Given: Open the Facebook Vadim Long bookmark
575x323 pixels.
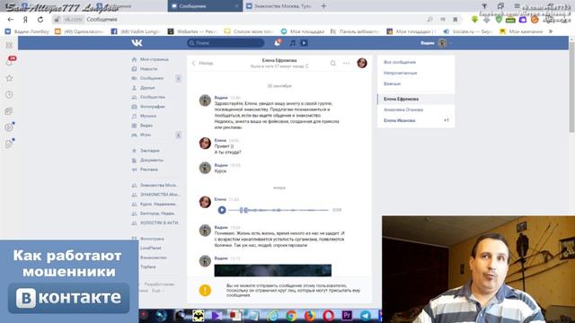Looking at the screenshot, I should (136, 31).
